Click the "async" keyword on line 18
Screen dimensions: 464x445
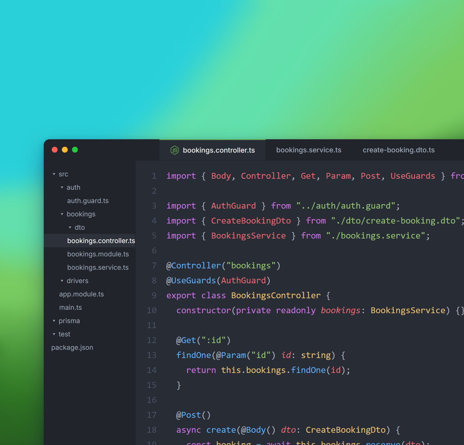click(189, 430)
